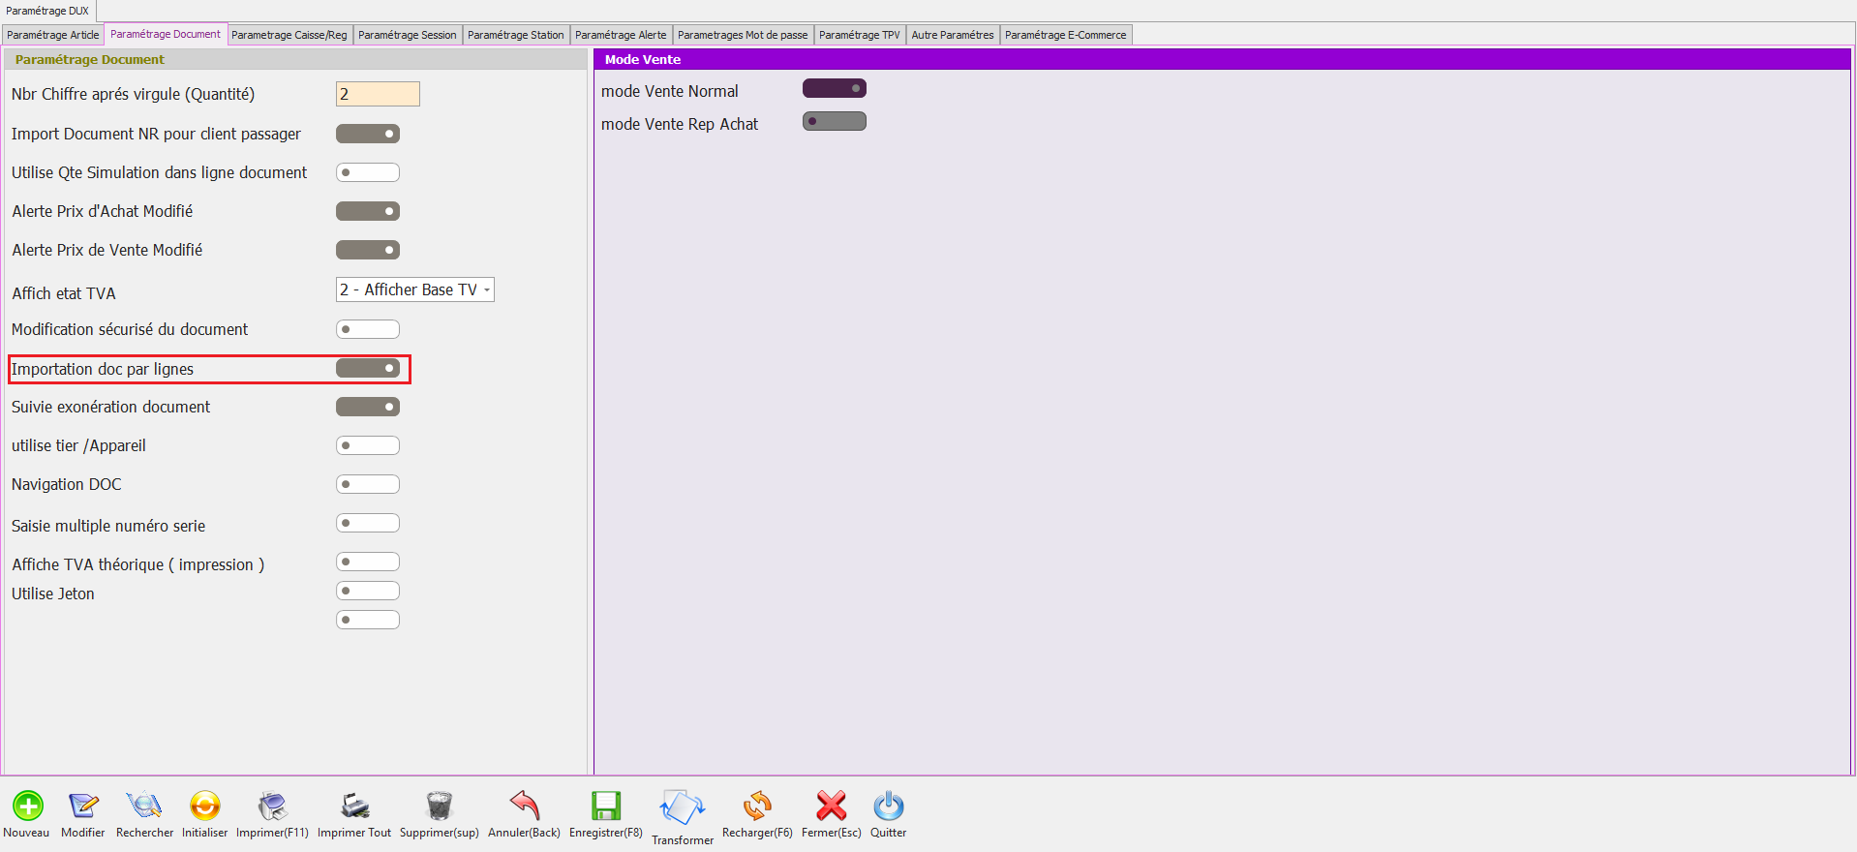Toggle mode Vente Normal switch
1857x852 pixels.
pos(835,88)
